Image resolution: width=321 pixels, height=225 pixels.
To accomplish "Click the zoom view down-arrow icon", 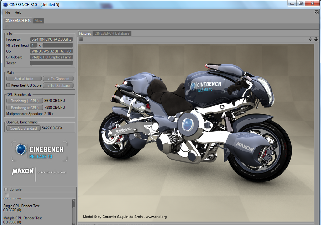I will [x=316, y=39].
